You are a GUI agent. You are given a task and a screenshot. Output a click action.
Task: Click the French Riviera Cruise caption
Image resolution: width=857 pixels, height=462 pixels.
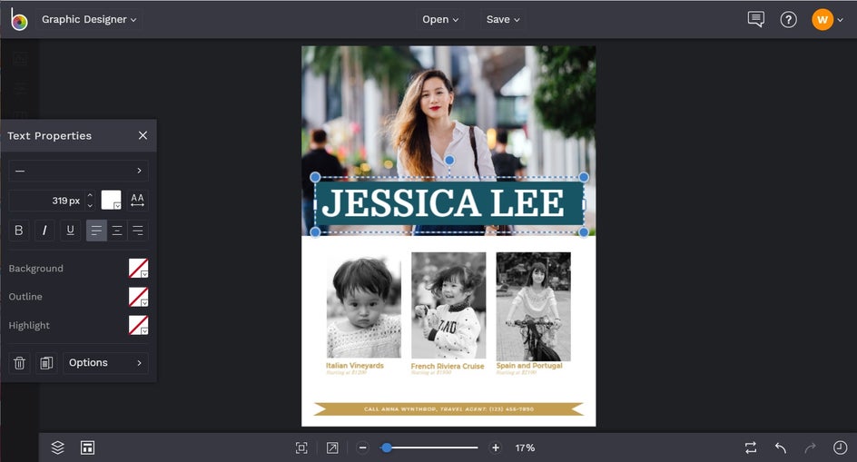[448, 366]
